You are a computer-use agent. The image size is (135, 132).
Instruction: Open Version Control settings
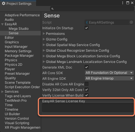coord(17,119)
